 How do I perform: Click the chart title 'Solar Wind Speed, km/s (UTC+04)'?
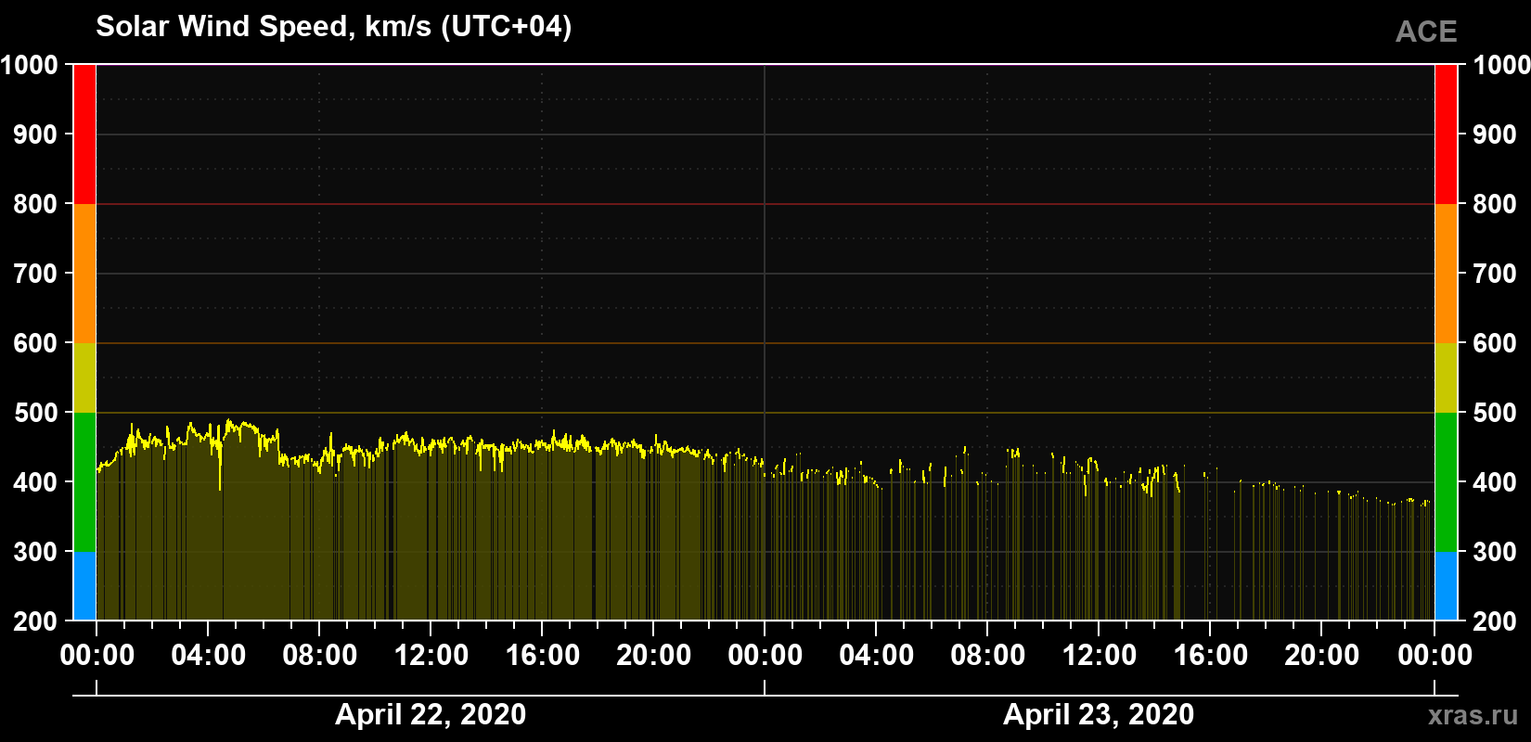click(x=334, y=27)
